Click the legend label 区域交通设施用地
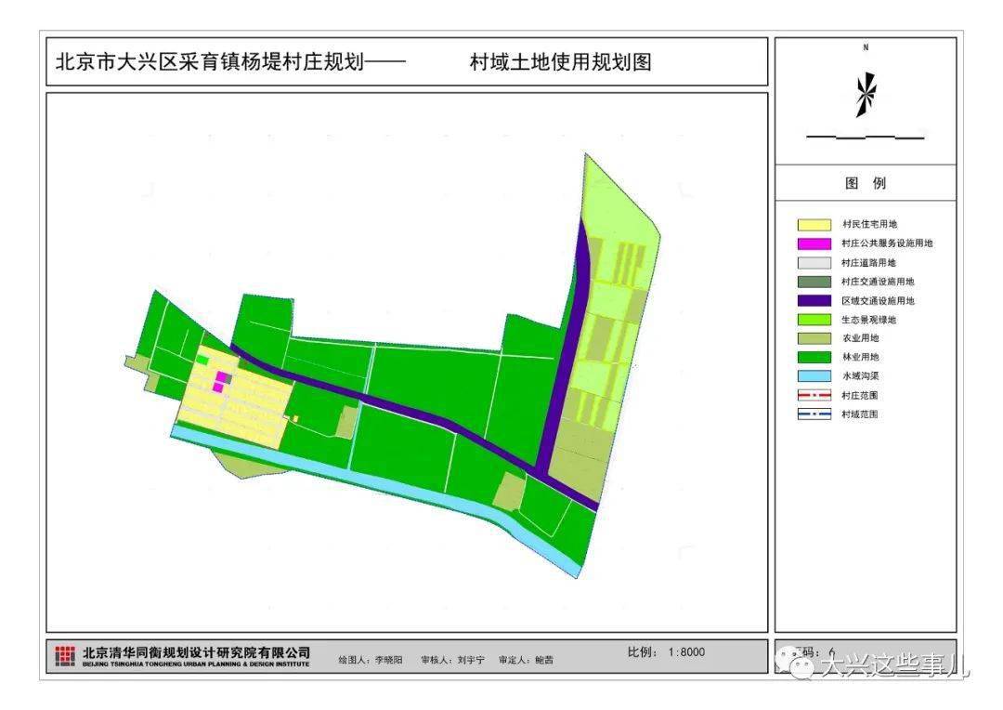This screenshot has height=710, width=1003. (878, 301)
